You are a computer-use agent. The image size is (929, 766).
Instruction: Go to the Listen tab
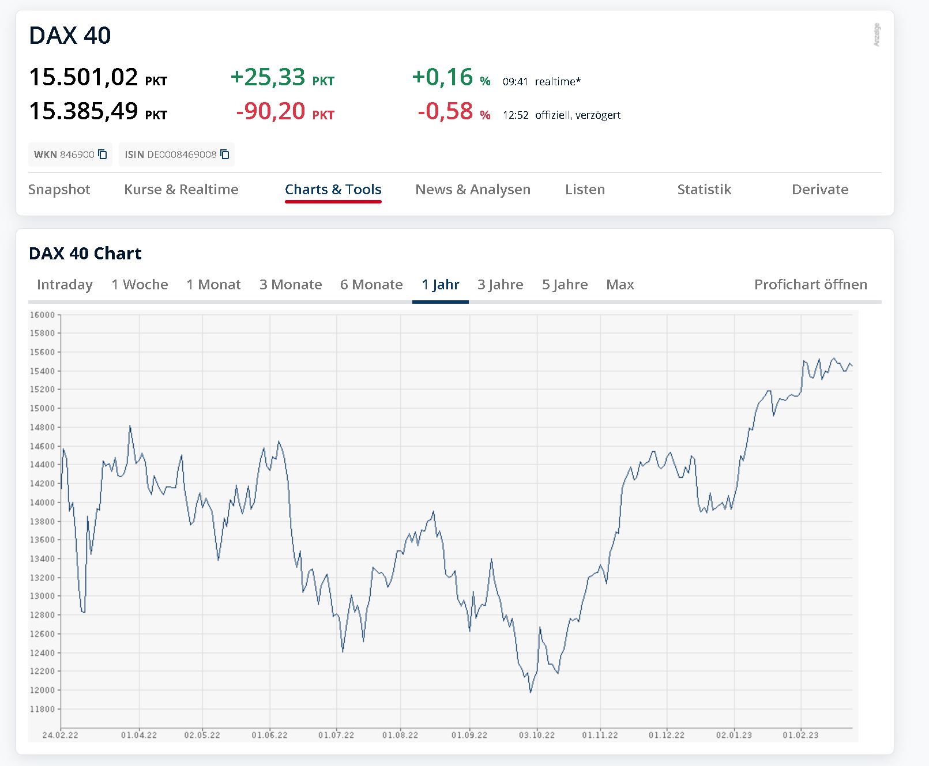pyautogui.click(x=585, y=190)
